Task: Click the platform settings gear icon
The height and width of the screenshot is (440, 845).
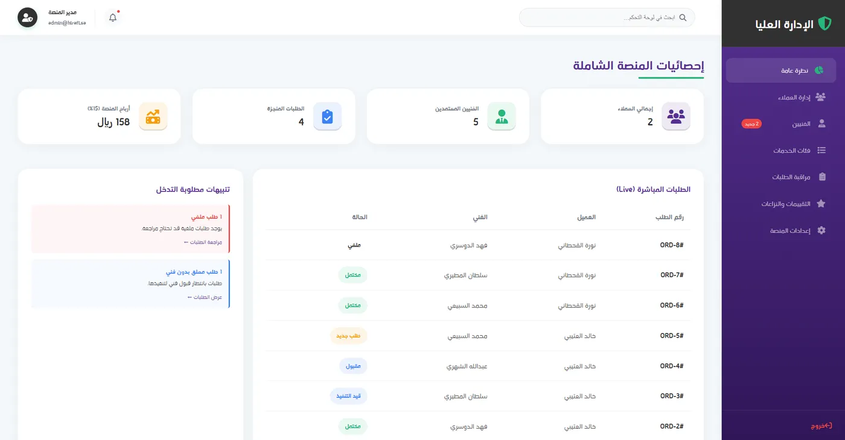Action: pyautogui.click(x=821, y=230)
